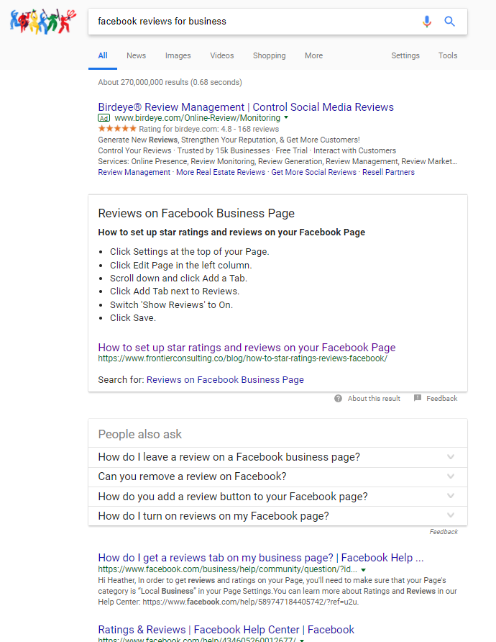Open Birdeye ad URL dropdown arrow
496x642 pixels.
click(286, 117)
